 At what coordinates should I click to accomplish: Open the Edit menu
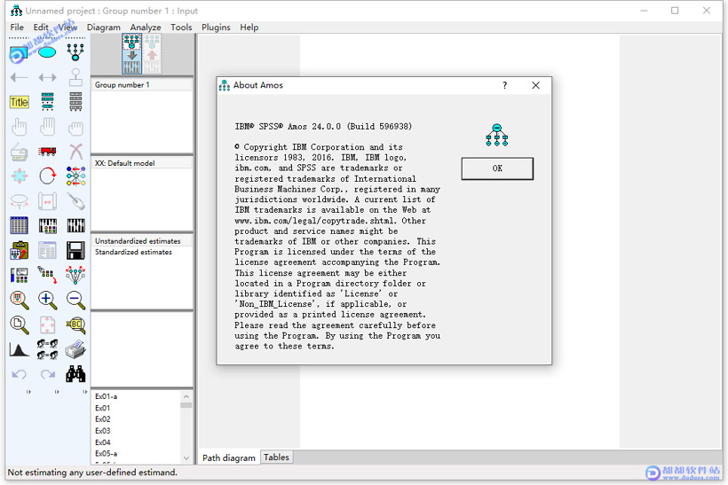[40, 27]
